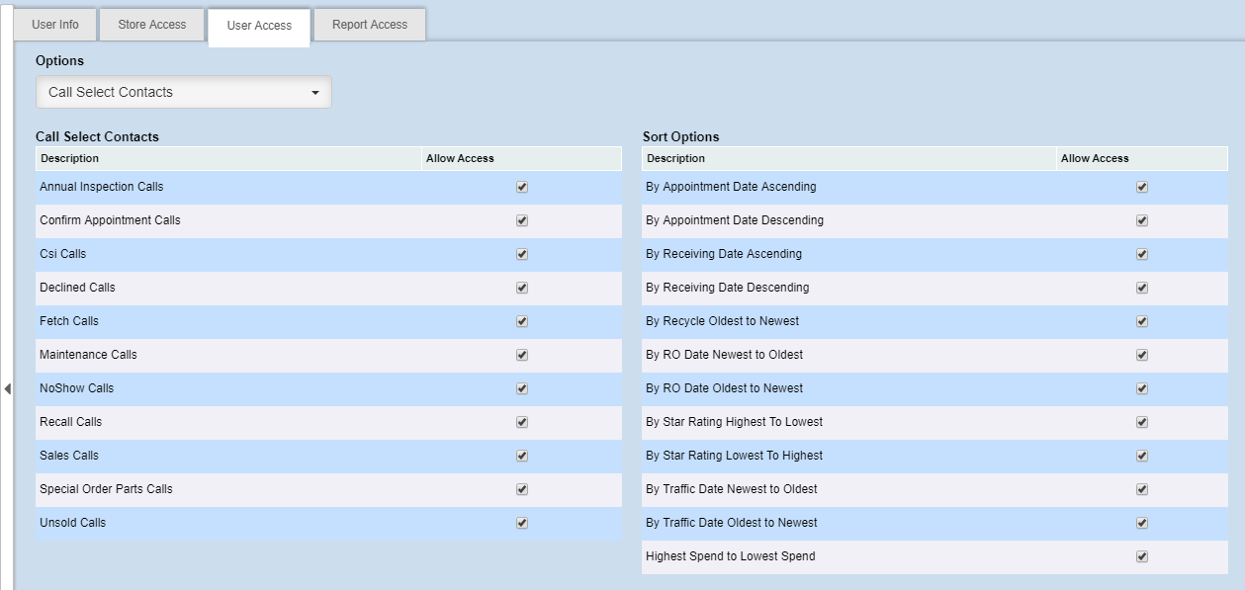Viewport: 1245px width, 590px height.
Task: Disable By Receiving Date Descending sort
Action: point(1142,288)
